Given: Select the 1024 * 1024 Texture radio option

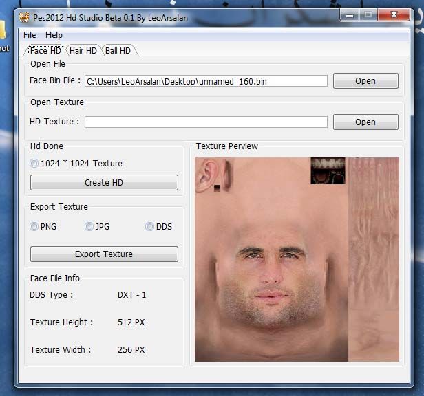Looking at the screenshot, I should pyautogui.click(x=34, y=164).
